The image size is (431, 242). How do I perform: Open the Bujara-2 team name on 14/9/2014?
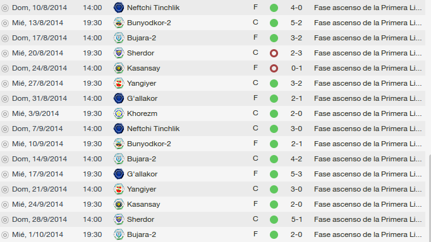pyautogui.click(x=142, y=159)
